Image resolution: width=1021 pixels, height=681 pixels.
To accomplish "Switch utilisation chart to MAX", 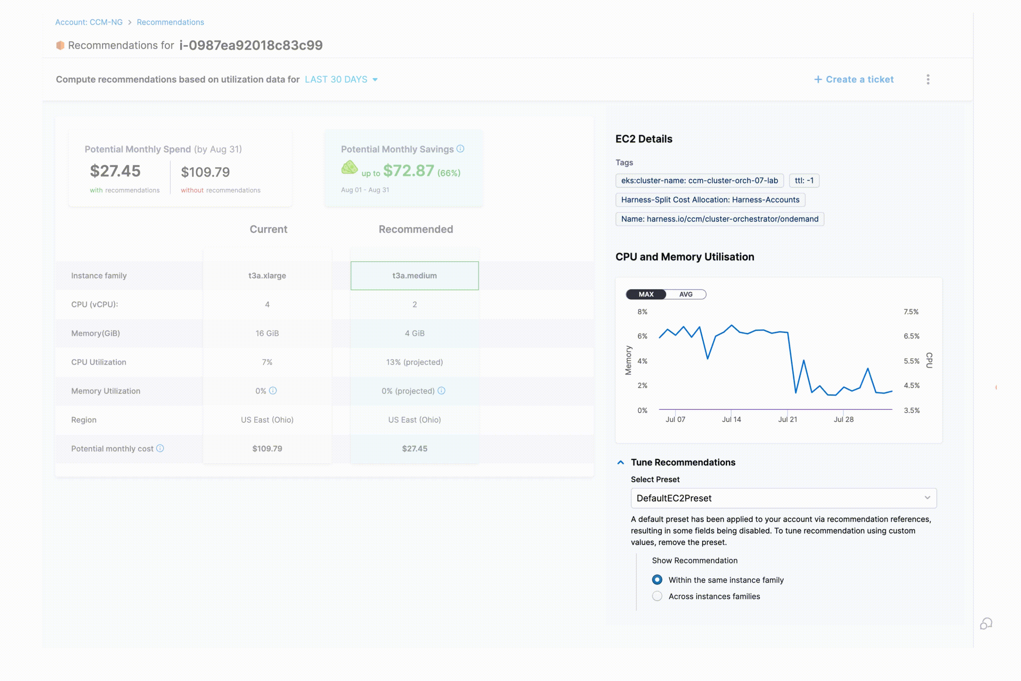I will [x=646, y=294].
